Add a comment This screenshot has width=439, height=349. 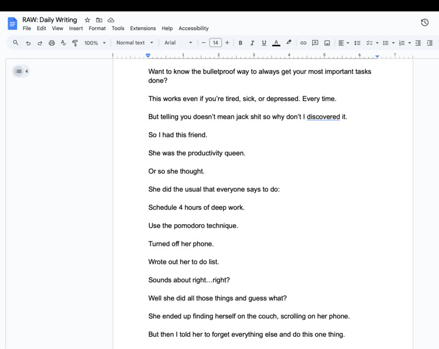315,43
